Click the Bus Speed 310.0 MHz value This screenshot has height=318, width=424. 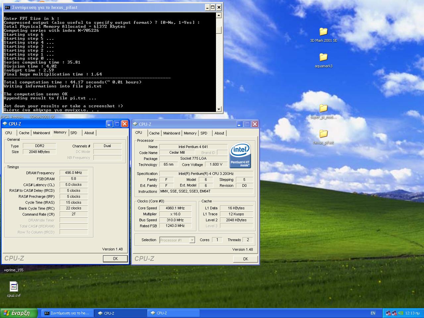coord(175,220)
